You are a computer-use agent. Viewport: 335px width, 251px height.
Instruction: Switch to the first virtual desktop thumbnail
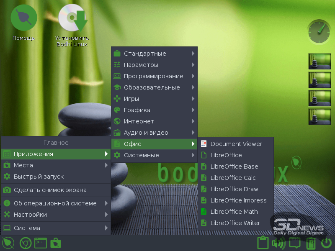pos(320,61)
